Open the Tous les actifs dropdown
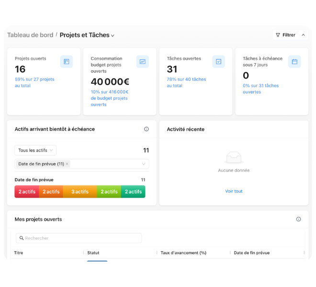 pyautogui.click(x=35, y=150)
